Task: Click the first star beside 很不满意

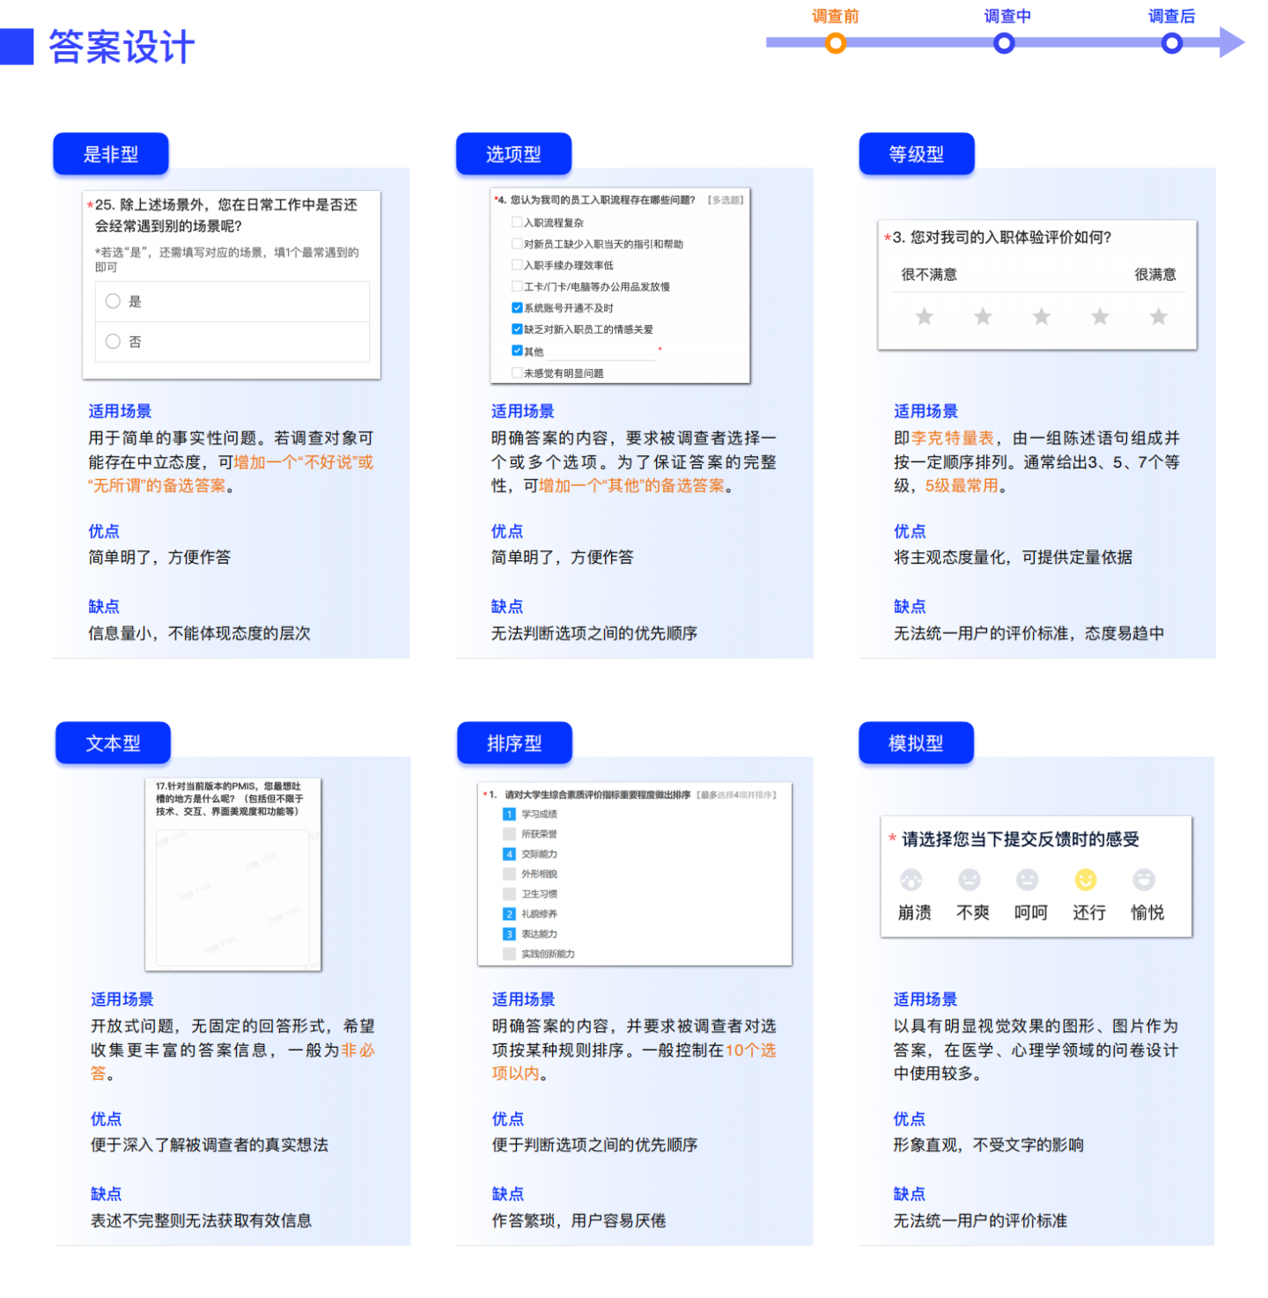Action: click(924, 316)
